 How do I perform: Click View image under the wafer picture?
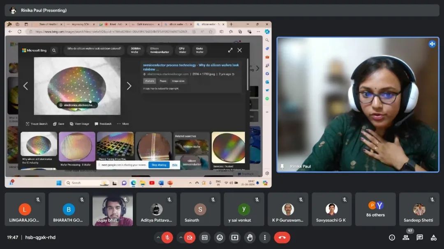coord(80,124)
